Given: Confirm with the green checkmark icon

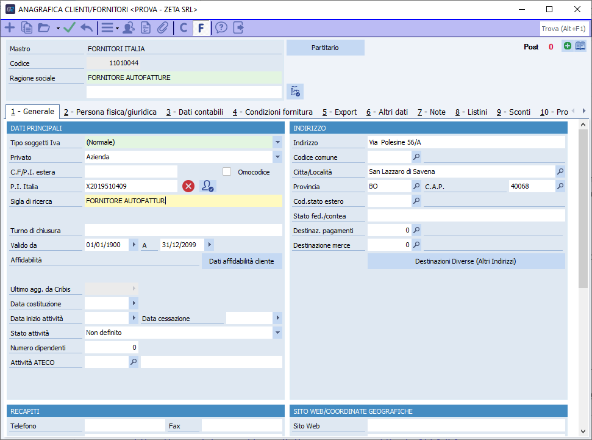Looking at the screenshot, I should [x=70, y=27].
